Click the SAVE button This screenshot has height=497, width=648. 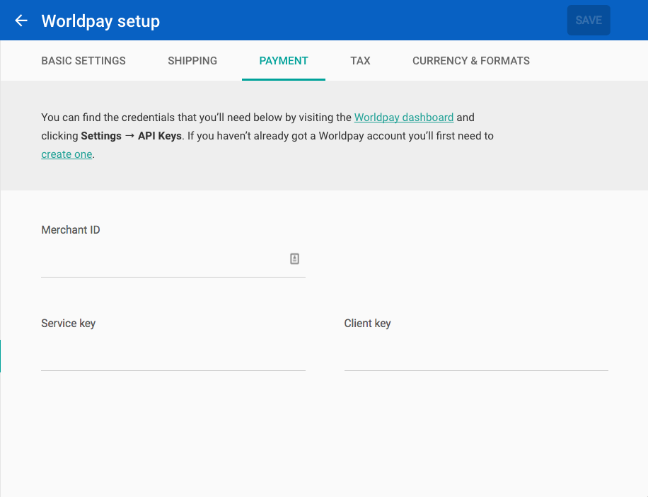click(x=589, y=21)
